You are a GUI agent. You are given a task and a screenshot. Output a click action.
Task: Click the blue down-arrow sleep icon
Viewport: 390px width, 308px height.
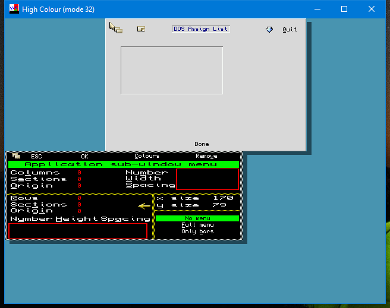click(x=269, y=30)
